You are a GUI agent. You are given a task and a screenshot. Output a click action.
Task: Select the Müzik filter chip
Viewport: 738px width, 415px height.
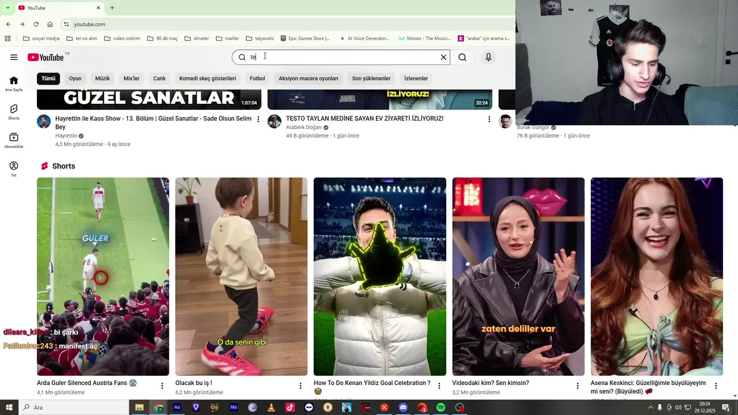[102, 78]
